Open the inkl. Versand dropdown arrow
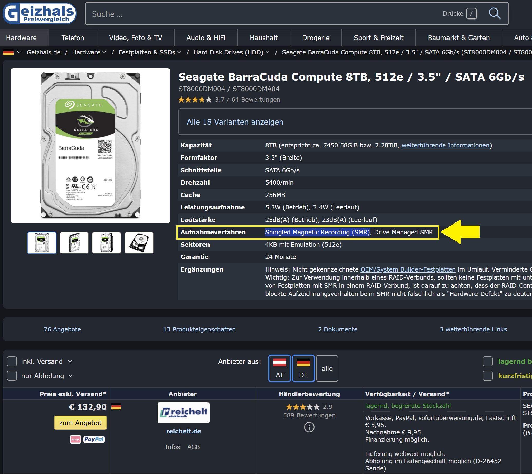 click(x=70, y=361)
